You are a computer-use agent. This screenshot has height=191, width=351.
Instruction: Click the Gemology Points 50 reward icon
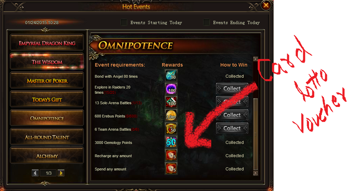171,142
